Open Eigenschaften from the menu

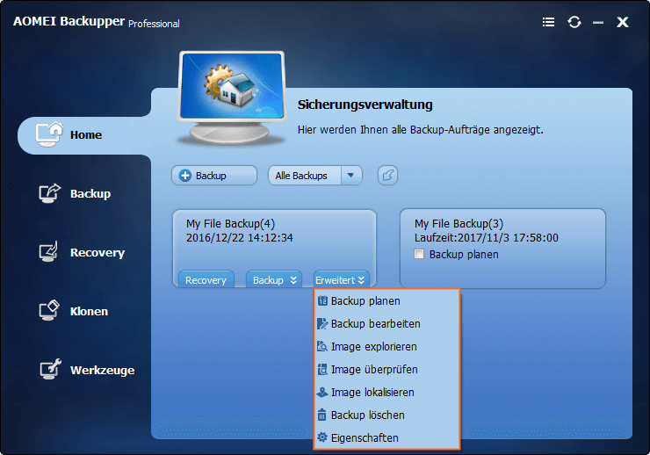(387, 437)
